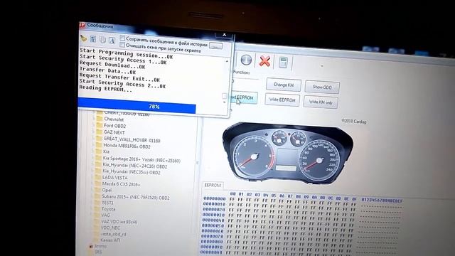Click the red X cancel icon in main toolbar
455x256 pixels.
[x=264, y=61]
